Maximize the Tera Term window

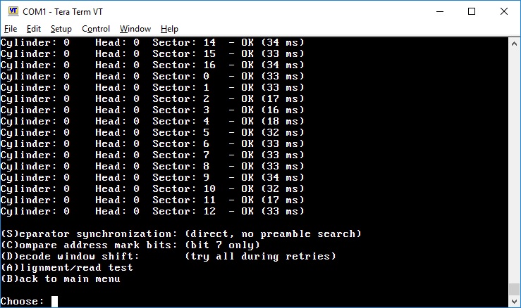(x=472, y=11)
